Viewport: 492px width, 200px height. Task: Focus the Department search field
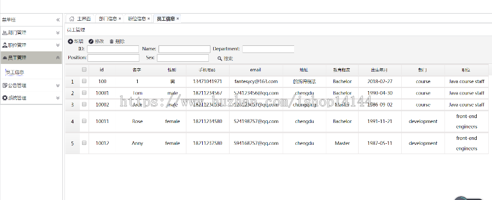268,49
